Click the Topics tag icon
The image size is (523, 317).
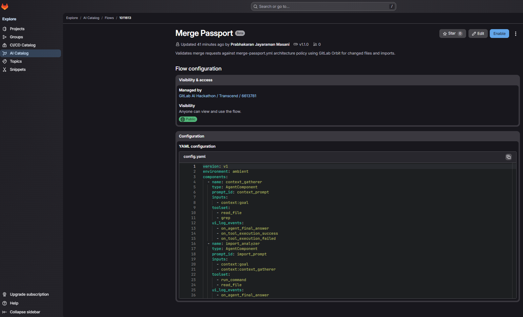tap(4, 61)
